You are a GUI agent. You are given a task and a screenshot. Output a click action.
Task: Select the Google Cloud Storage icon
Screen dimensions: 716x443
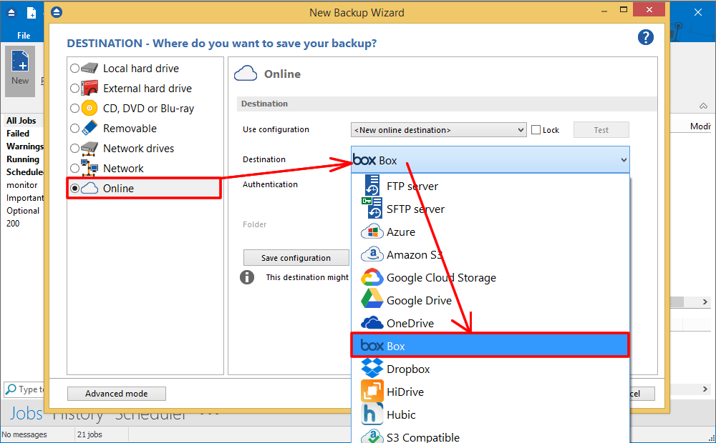point(372,277)
